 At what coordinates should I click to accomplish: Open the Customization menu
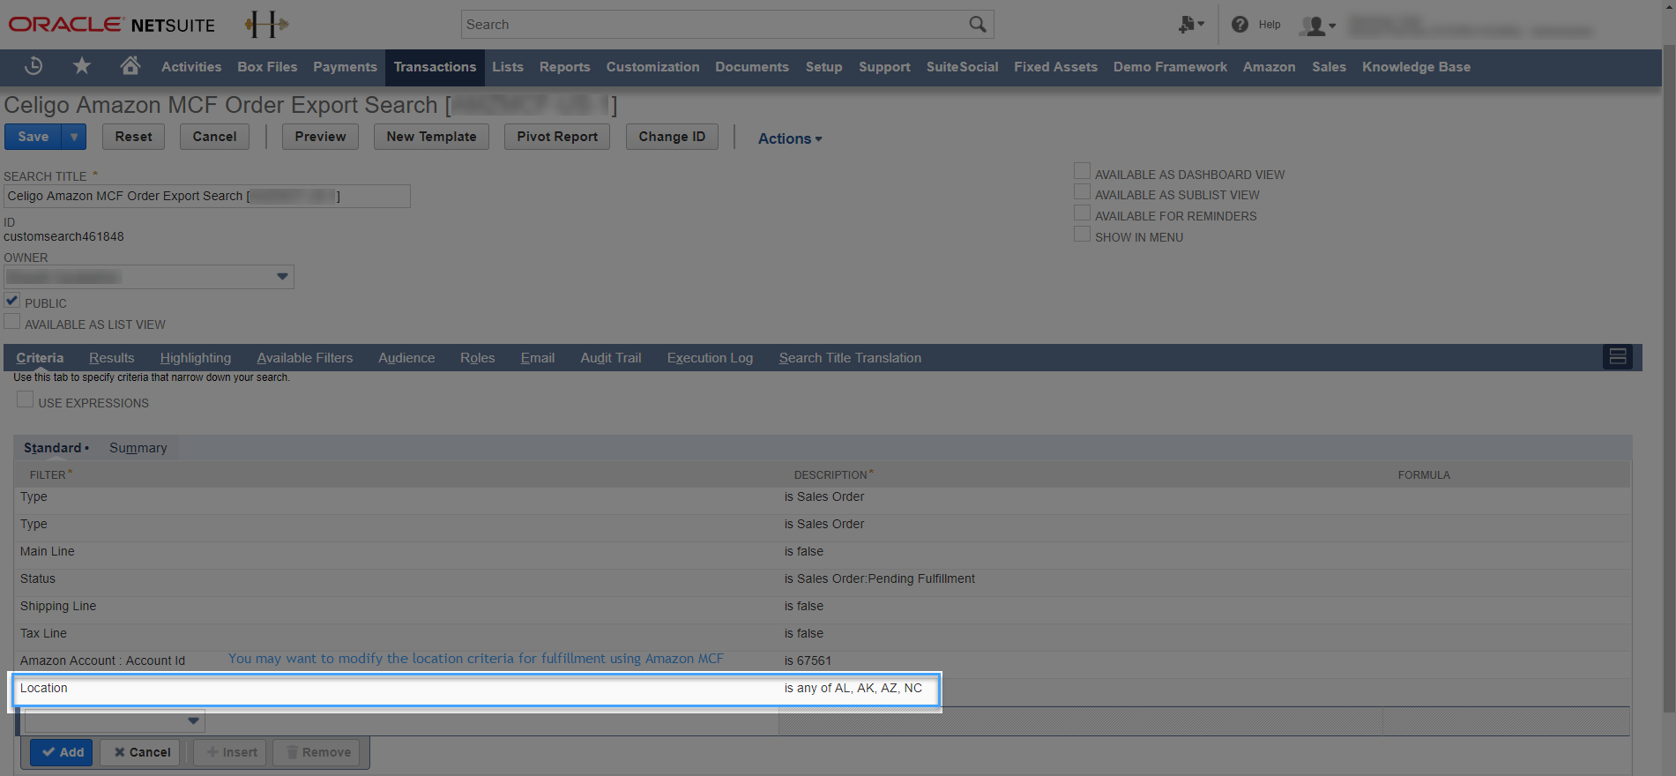click(x=652, y=67)
